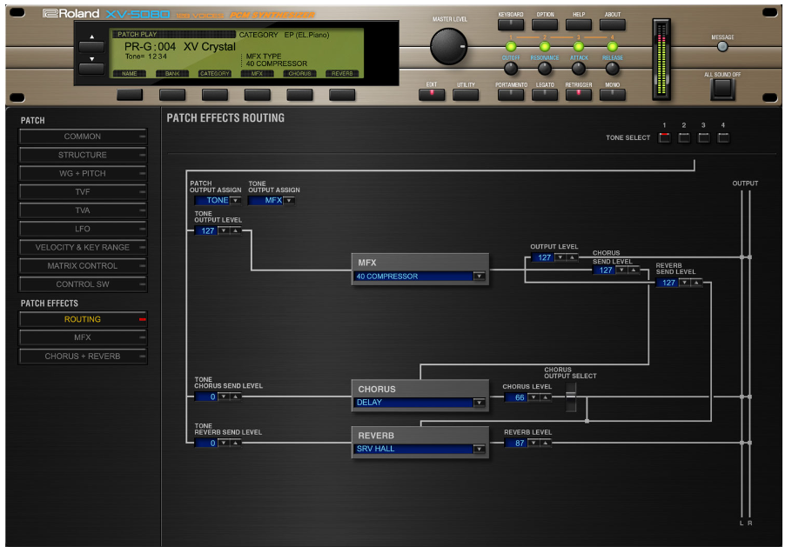792x560 pixels.
Task: Decrease MFX Output Level with down arrow
Action: [x=560, y=257]
